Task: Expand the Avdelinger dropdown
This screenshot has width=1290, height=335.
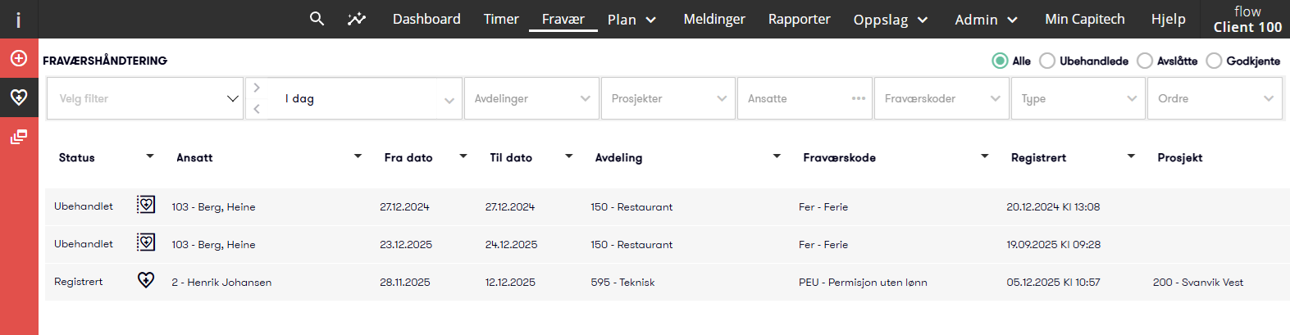Action: tap(531, 98)
